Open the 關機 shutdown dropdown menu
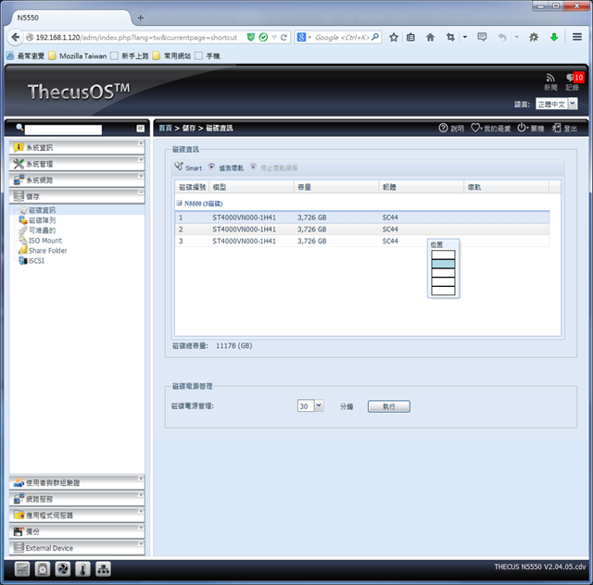 tap(530, 128)
